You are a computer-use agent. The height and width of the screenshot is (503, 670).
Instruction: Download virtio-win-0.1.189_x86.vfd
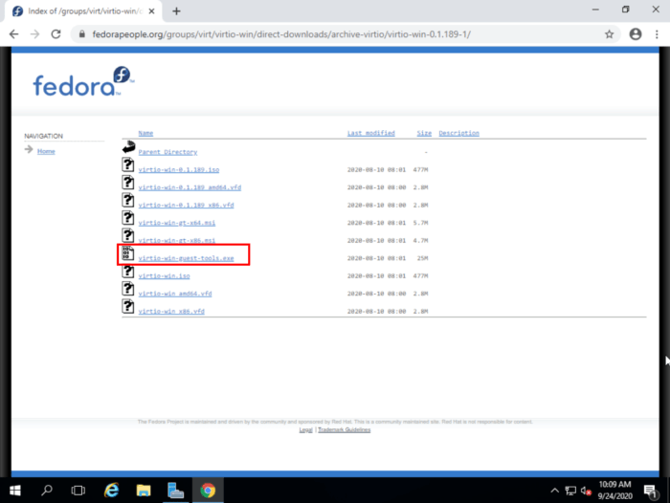tap(187, 206)
